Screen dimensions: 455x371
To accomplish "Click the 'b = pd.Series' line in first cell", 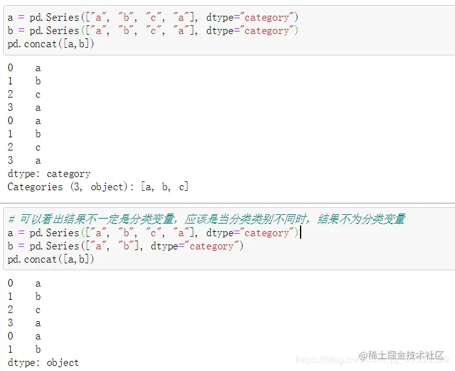I will click(x=153, y=31).
